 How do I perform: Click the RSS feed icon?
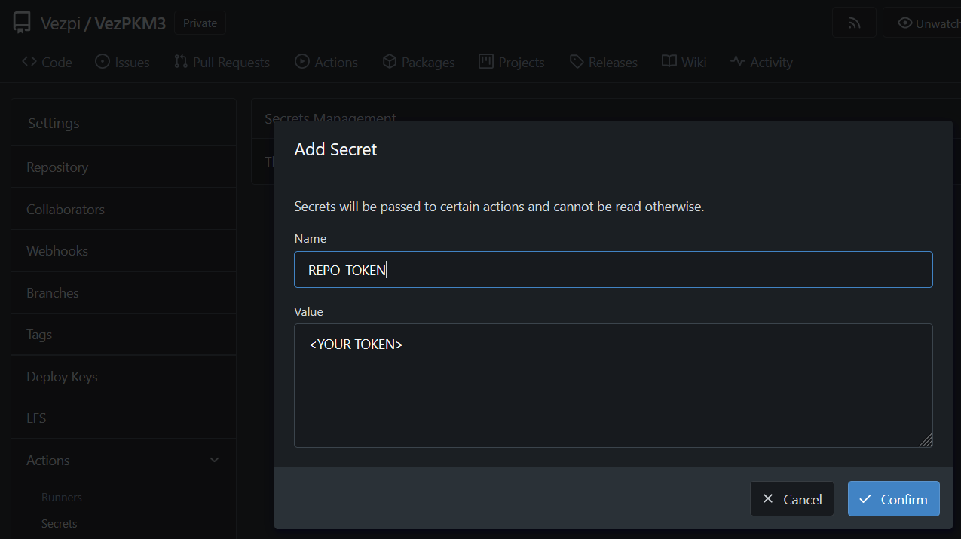[854, 23]
